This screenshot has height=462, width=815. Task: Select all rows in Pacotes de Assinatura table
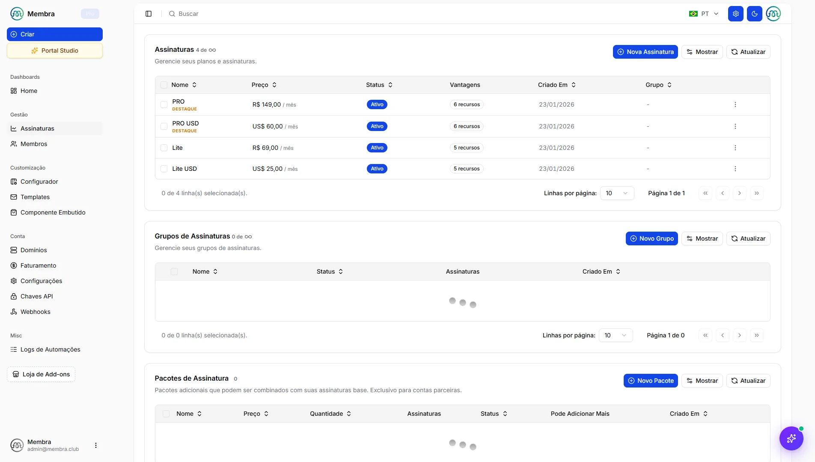tap(166, 414)
